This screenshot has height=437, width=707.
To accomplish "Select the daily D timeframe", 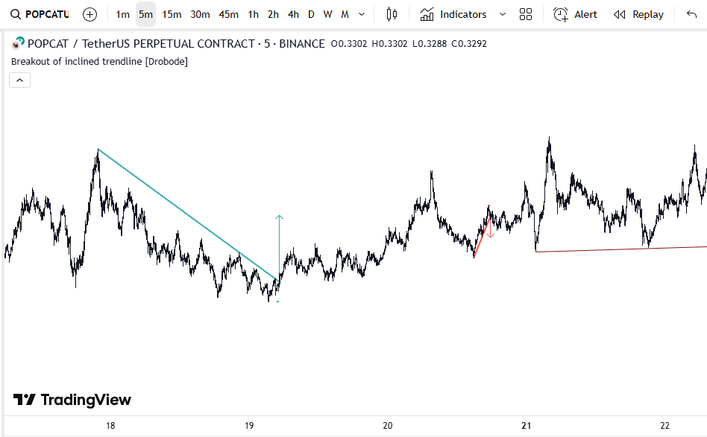I will click(311, 14).
